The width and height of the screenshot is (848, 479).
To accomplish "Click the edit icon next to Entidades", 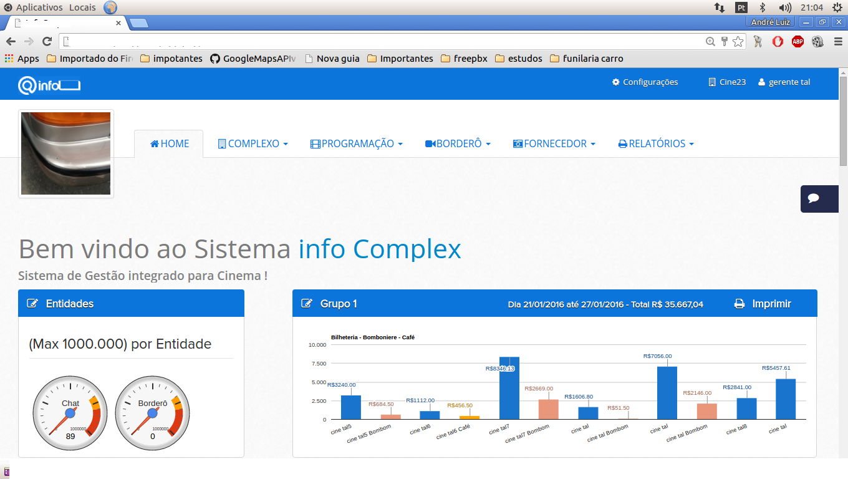I will [x=32, y=304].
